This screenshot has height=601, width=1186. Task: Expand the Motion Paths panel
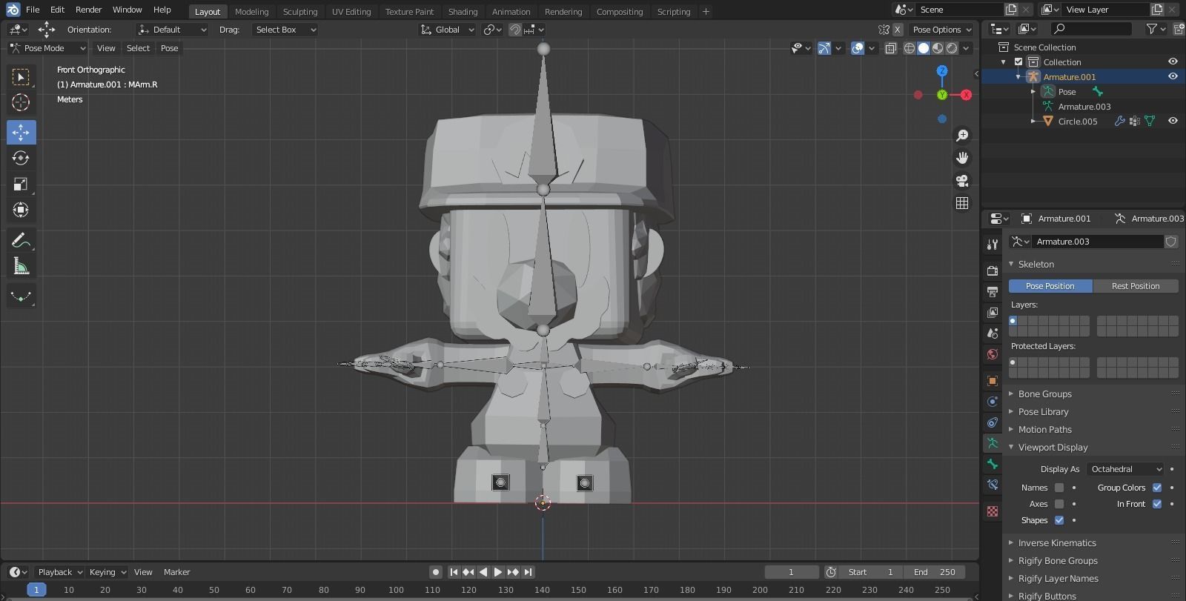1045,430
